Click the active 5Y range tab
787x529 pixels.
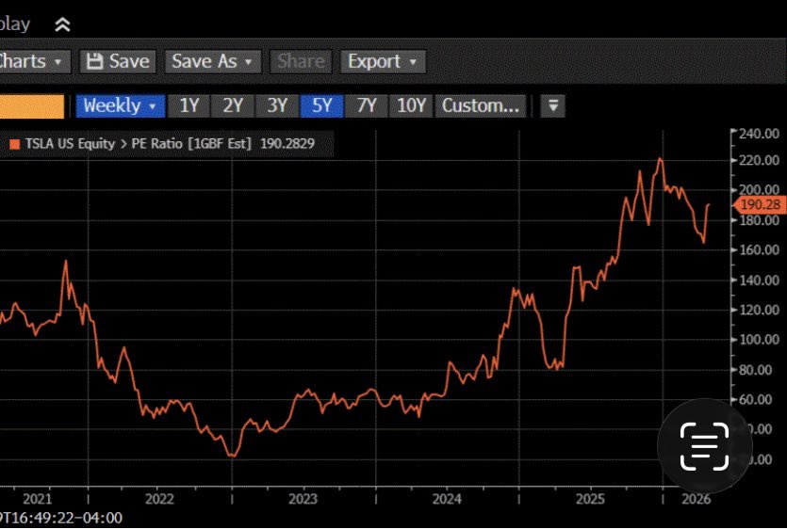coord(321,105)
